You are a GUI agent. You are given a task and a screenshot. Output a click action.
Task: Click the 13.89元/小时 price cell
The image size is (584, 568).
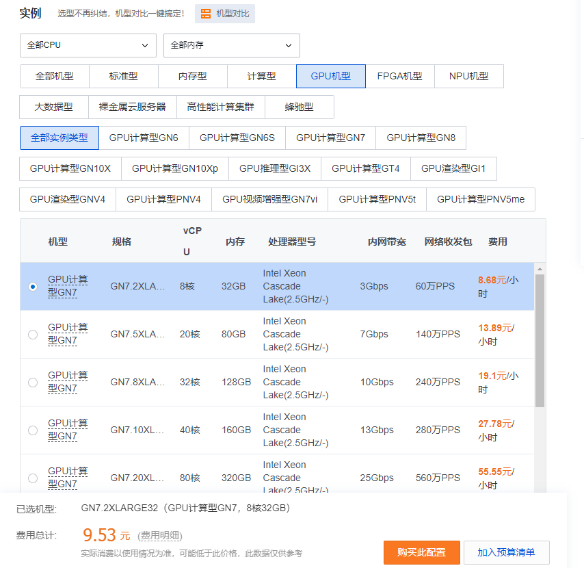tap(496, 335)
